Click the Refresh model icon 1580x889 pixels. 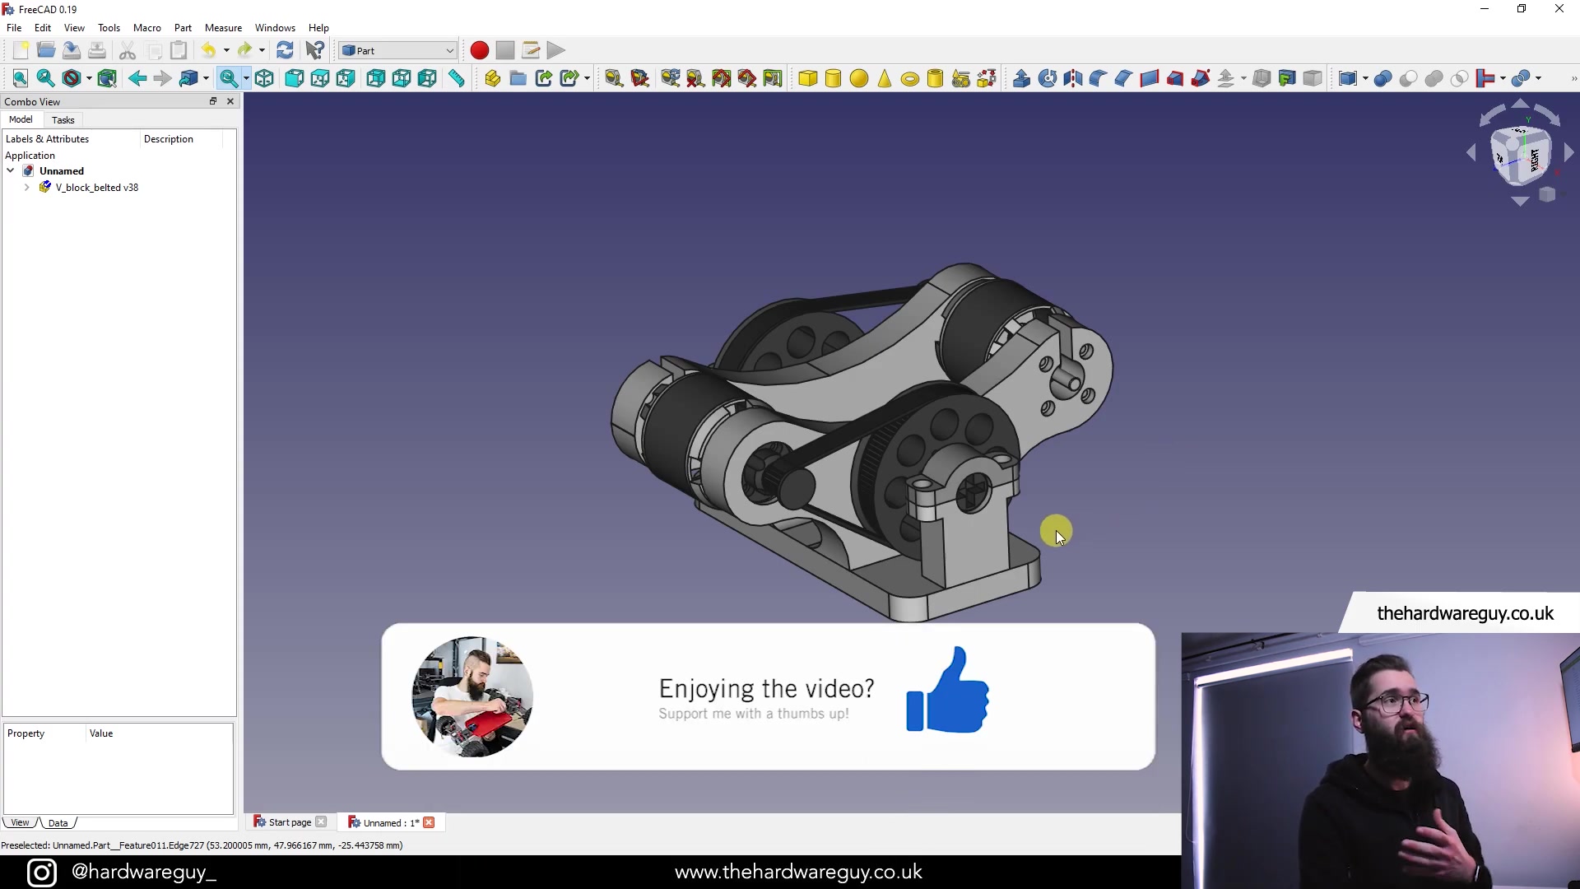(284, 50)
